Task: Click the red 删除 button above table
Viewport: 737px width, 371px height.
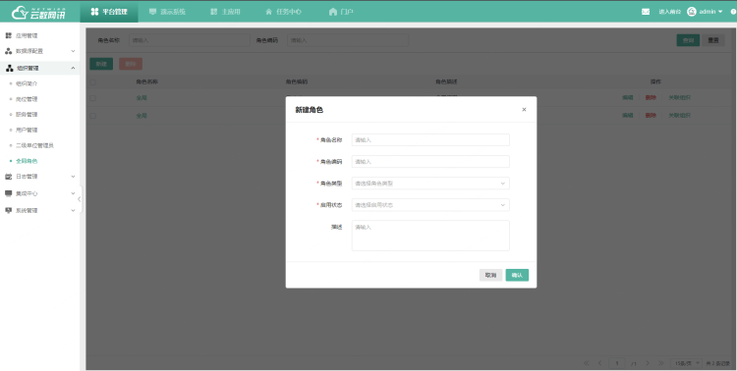Action: point(131,64)
